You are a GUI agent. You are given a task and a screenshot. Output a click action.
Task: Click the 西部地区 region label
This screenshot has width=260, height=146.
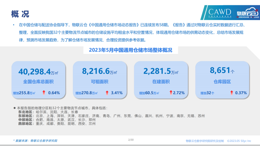point(26,124)
